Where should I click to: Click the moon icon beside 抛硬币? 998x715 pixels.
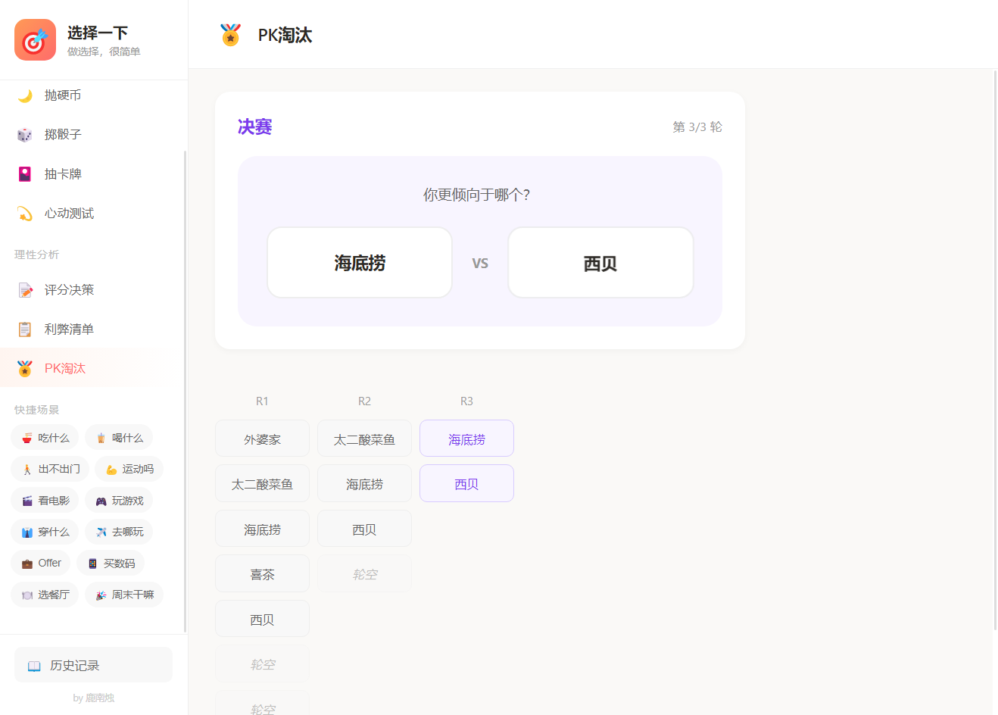point(25,95)
